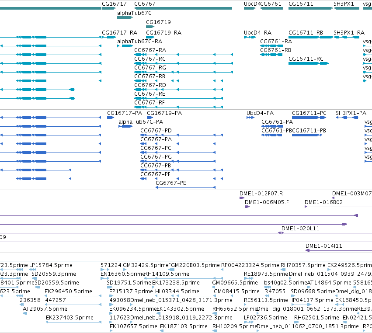Select EST label HL03344.5prime
Viewport: 372px width, 333px height.
coord(177,291)
